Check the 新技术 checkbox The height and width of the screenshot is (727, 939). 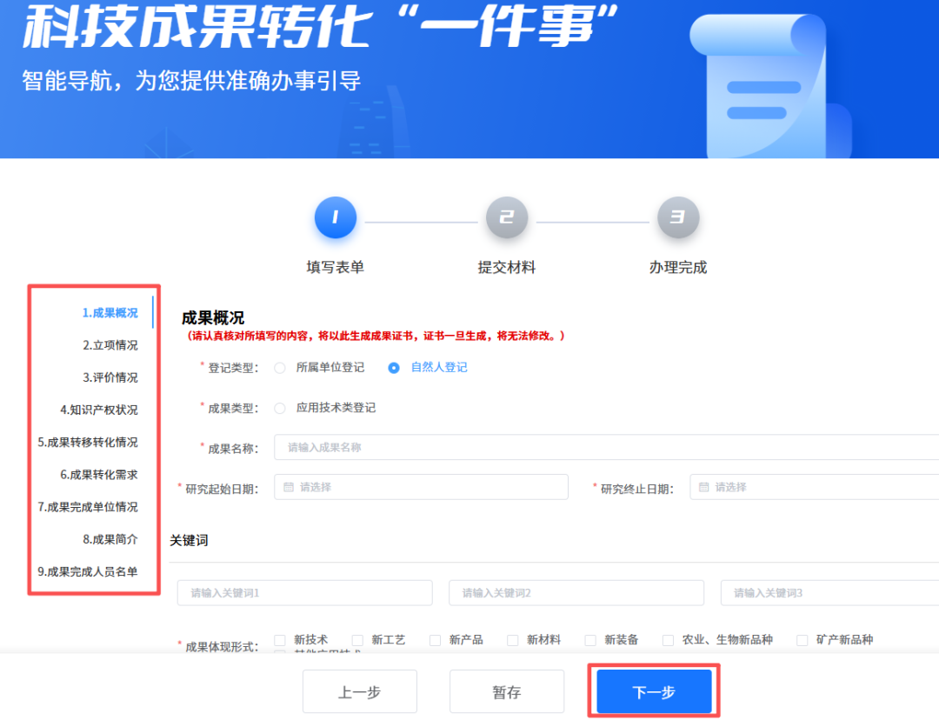280,640
